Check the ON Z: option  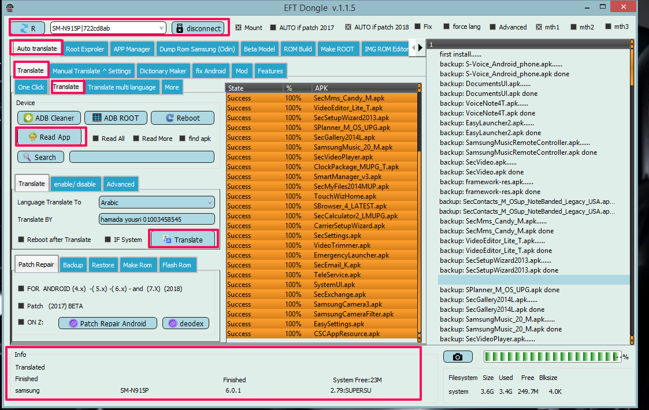[x=21, y=322]
